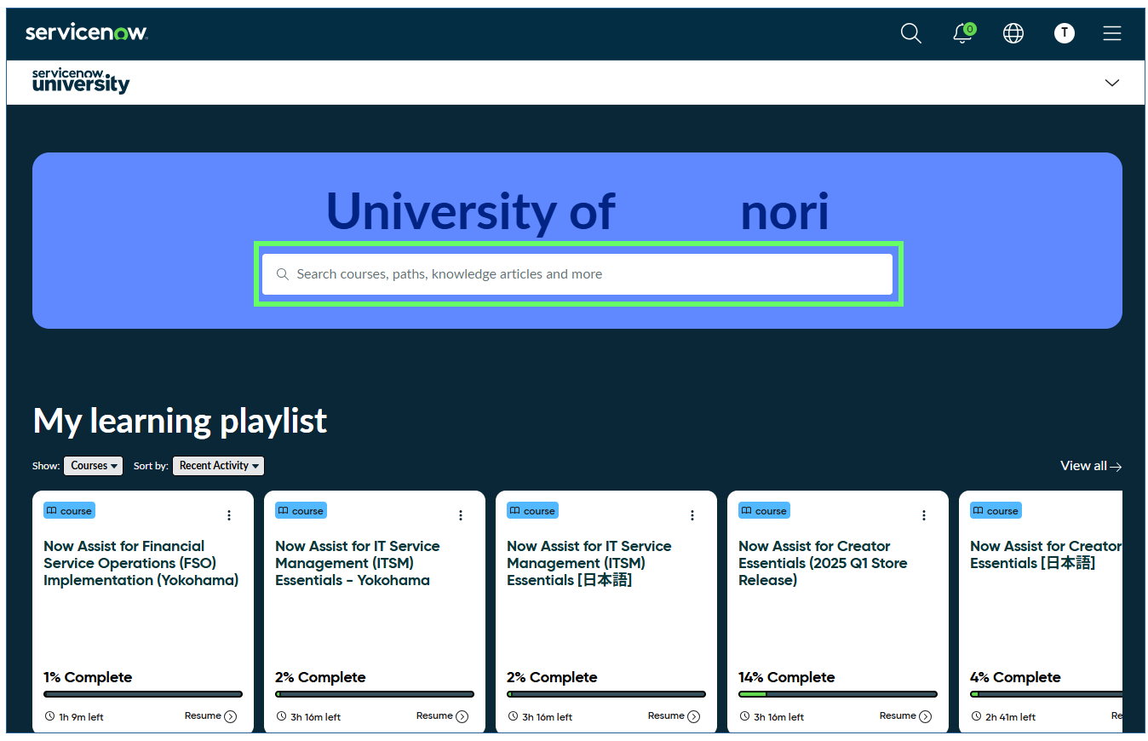Screen dimensions: 1148x741
Task: Open Now Assist for Creator Essentials (2025 Q1) title
Action: 823,563
